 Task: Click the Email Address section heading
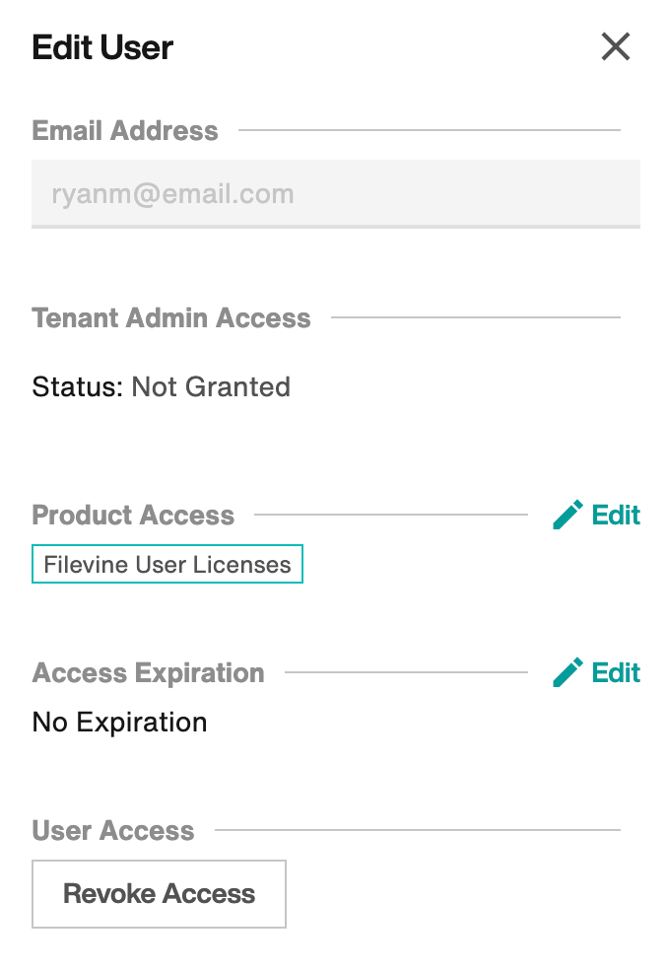(125, 130)
